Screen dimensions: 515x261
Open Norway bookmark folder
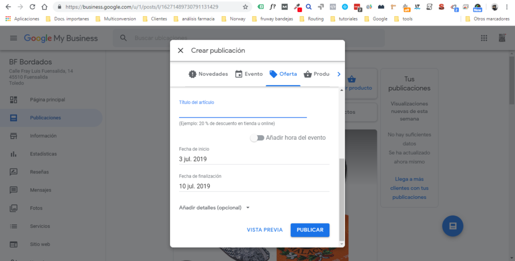click(233, 19)
